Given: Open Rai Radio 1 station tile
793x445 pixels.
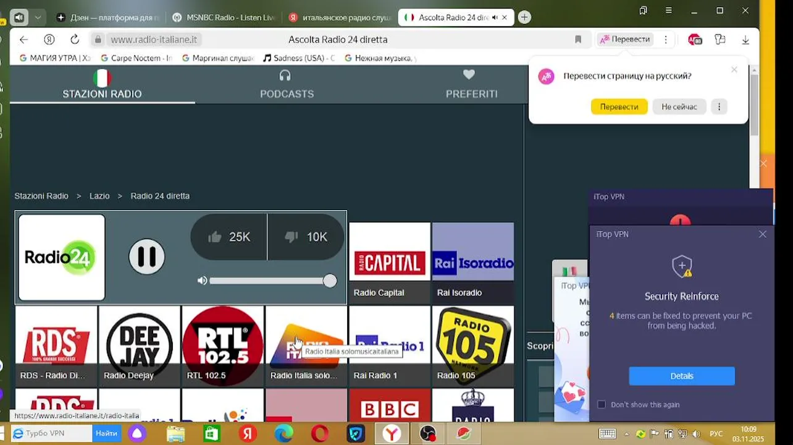Looking at the screenshot, I should point(390,346).
